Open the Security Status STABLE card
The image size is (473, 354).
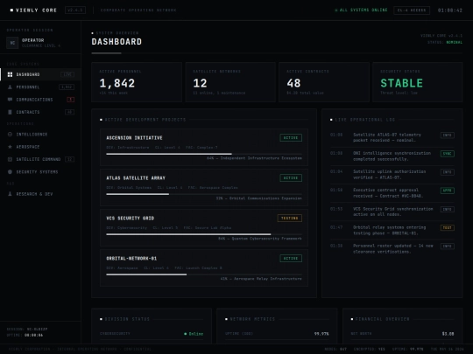tap(418, 82)
